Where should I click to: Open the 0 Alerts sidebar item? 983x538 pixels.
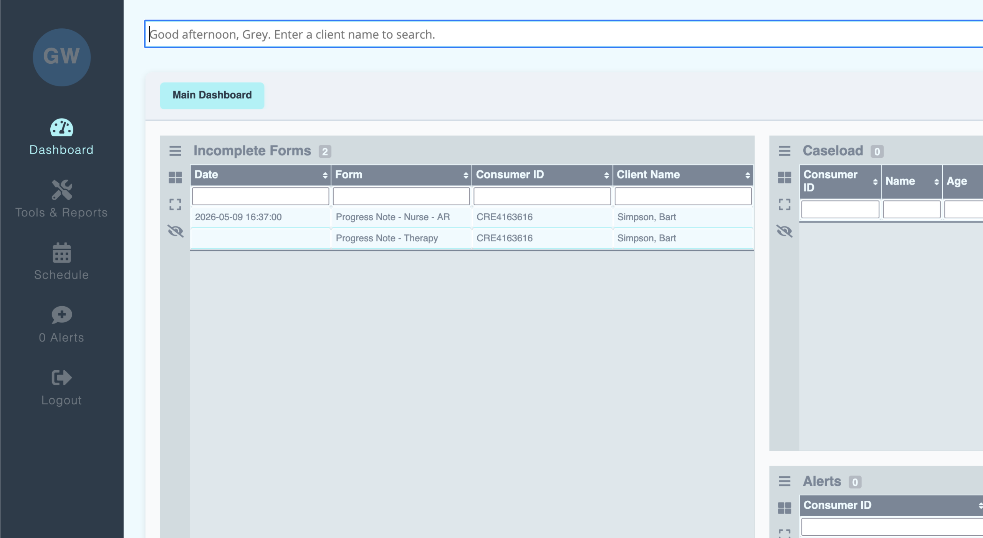tap(61, 325)
